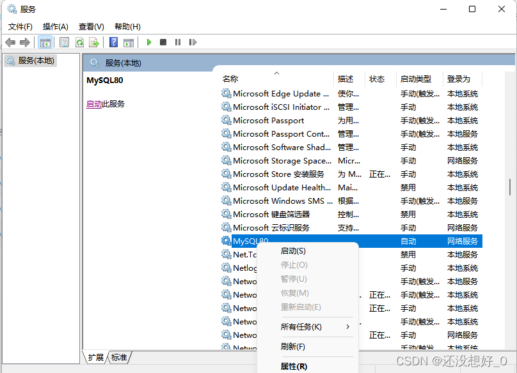
Task: Click the show/hide action pane icon
Action: point(128,42)
